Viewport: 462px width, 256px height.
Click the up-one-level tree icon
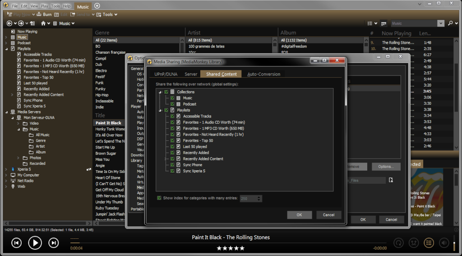[32, 23]
